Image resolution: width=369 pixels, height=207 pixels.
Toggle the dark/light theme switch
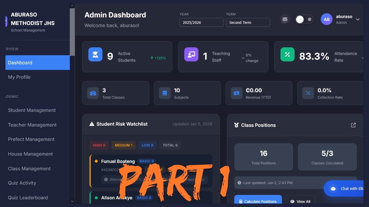pyautogui.click(x=304, y=19)
